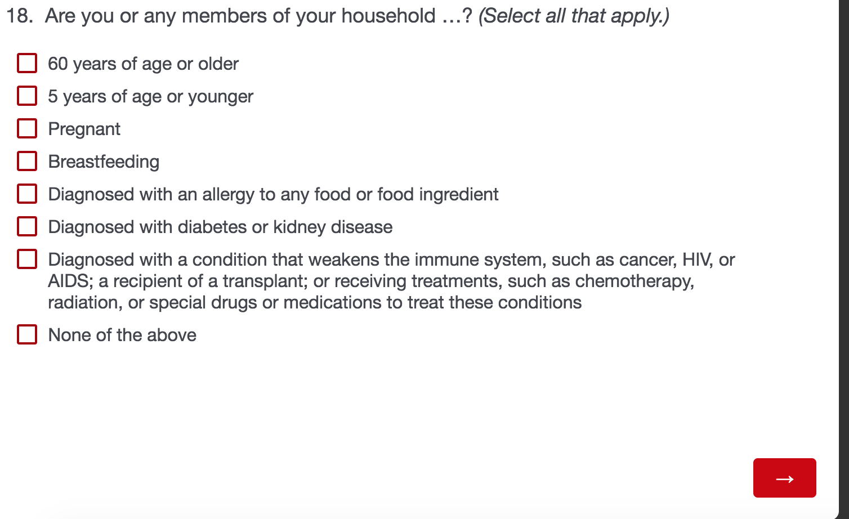Check the "60 years of age or older" box

click(x=27, y=64)
